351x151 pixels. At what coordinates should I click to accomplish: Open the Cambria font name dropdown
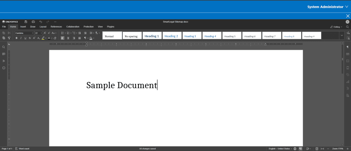click(24, 33)
